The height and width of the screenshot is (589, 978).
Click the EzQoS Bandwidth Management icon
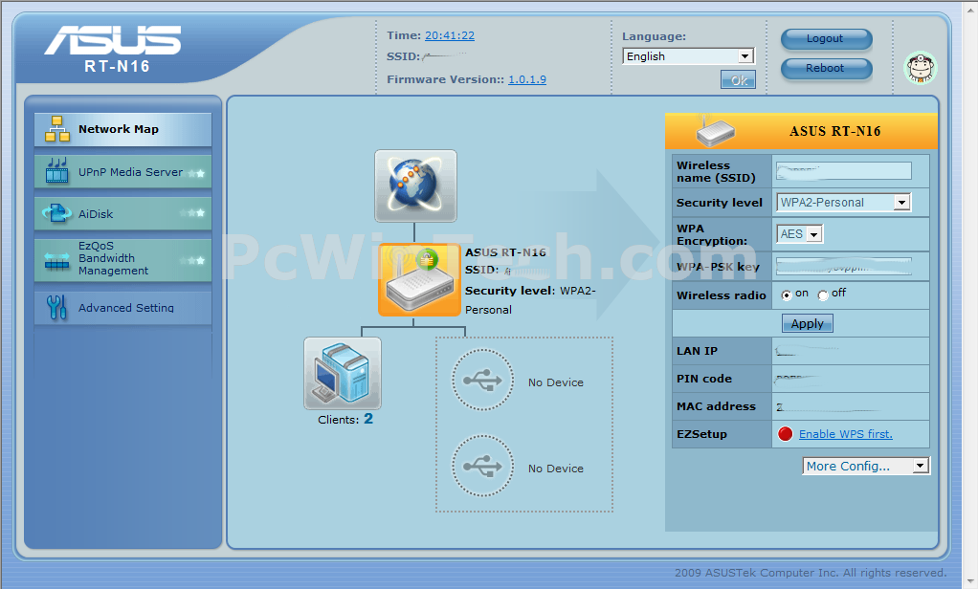(x=56, y=260)
